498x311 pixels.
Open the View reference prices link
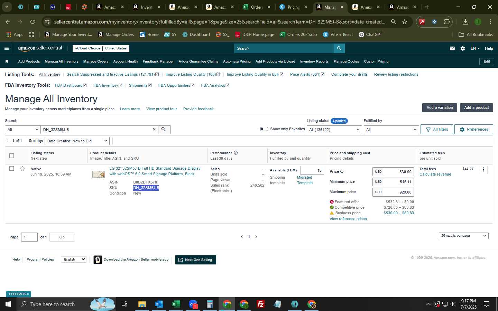tap(348, 219)
